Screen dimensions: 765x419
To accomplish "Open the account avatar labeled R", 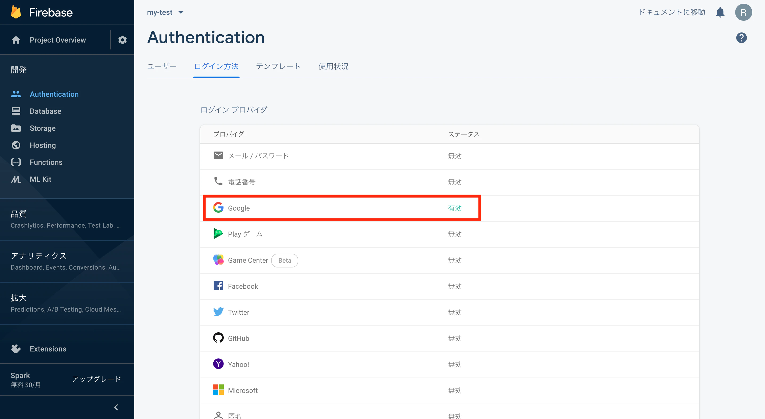I will 743,12.
